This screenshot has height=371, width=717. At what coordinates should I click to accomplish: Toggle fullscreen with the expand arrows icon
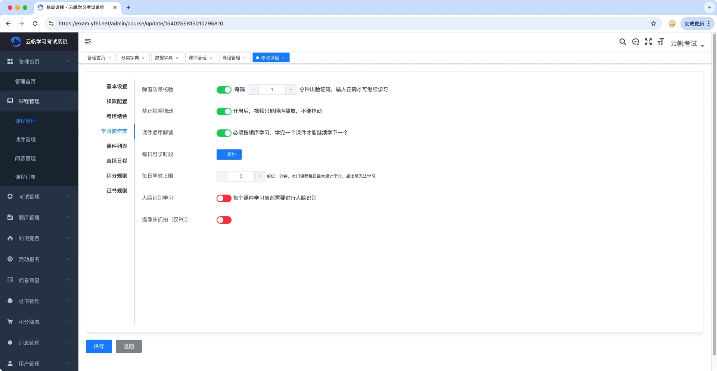[648, 42]
